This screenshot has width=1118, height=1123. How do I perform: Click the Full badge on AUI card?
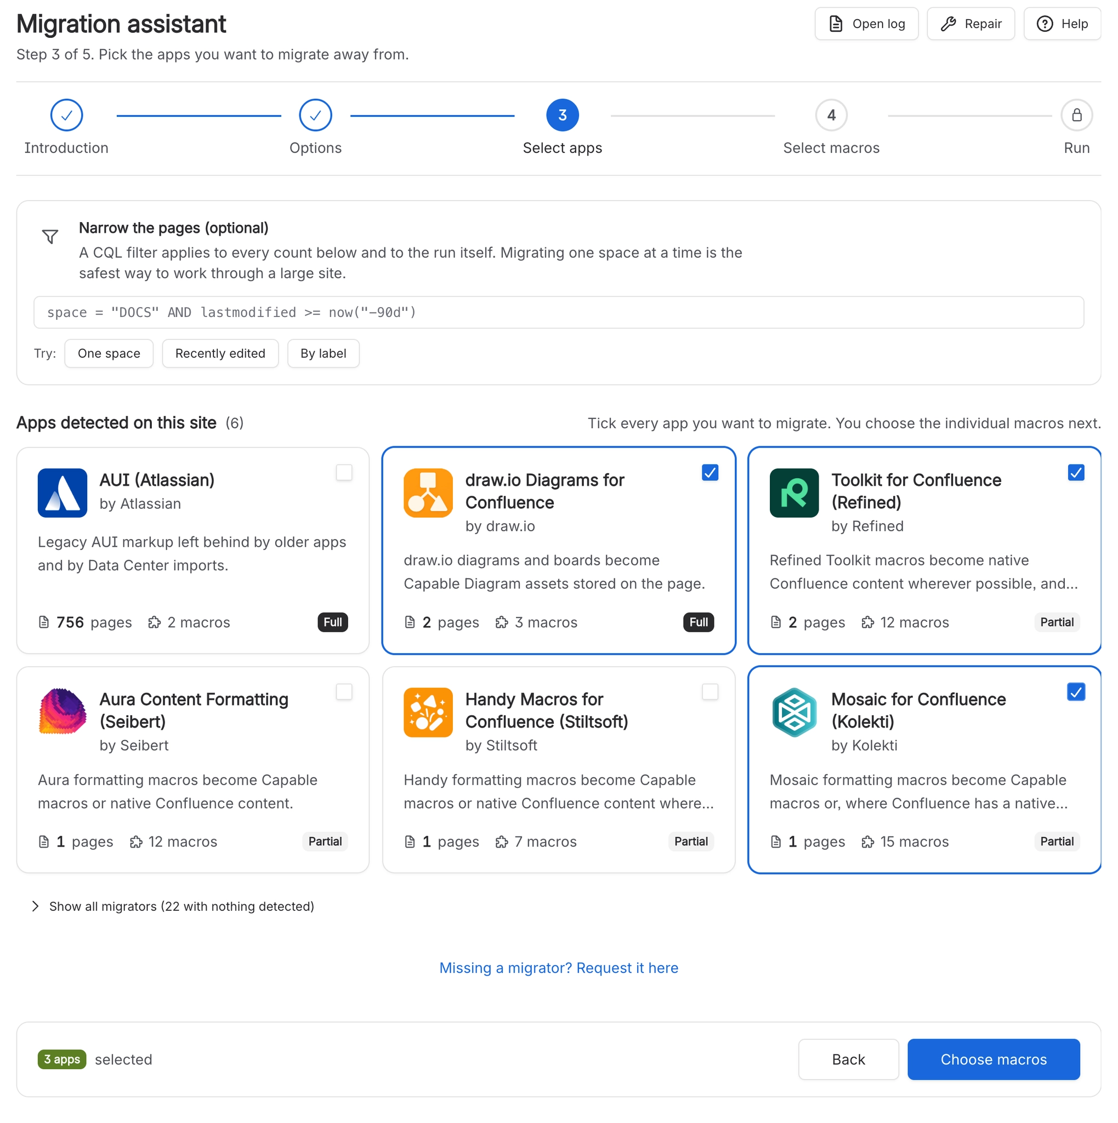[333, 622]
